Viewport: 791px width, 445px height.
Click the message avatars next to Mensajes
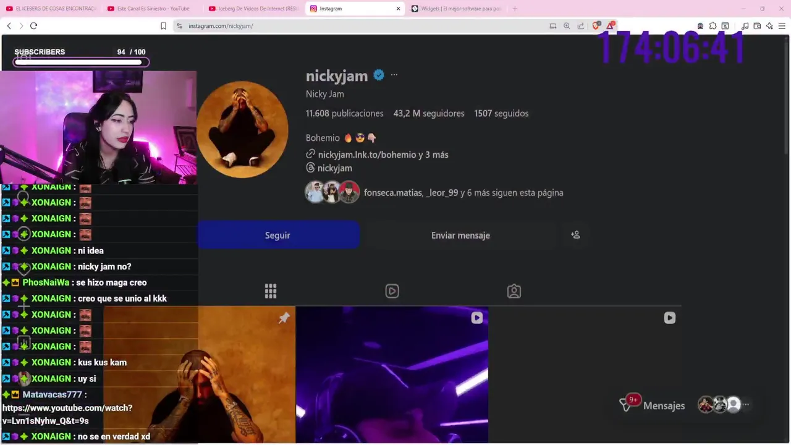point(719,405)
